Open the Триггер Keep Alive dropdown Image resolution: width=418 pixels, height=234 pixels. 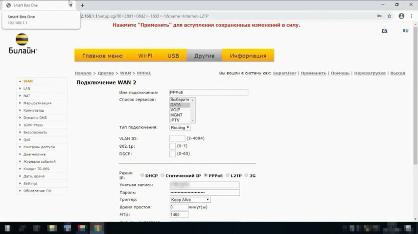click(x=190, y=200)
